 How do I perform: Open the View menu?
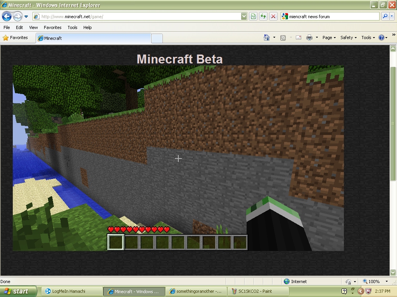pos(33,27)
